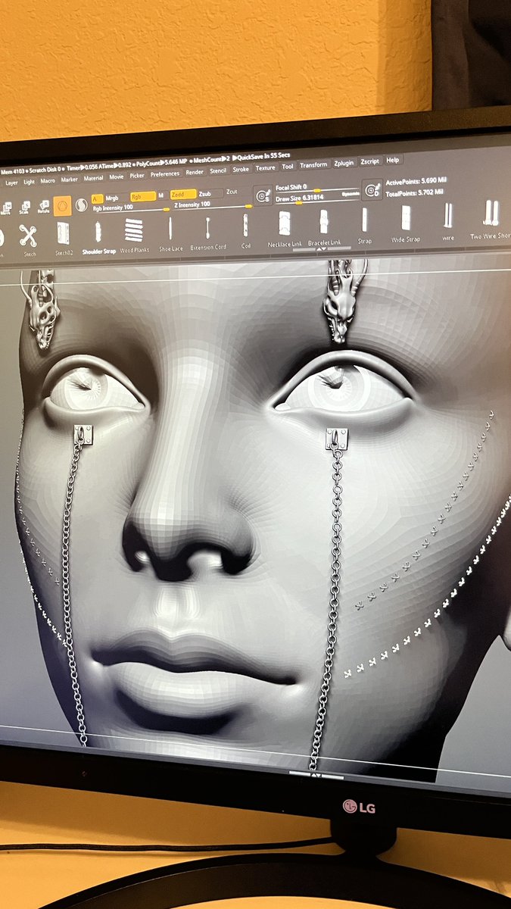Viewport: 511px width, 909px height.
Task: Click the brush size S icon
Action: tap(263, 195)
